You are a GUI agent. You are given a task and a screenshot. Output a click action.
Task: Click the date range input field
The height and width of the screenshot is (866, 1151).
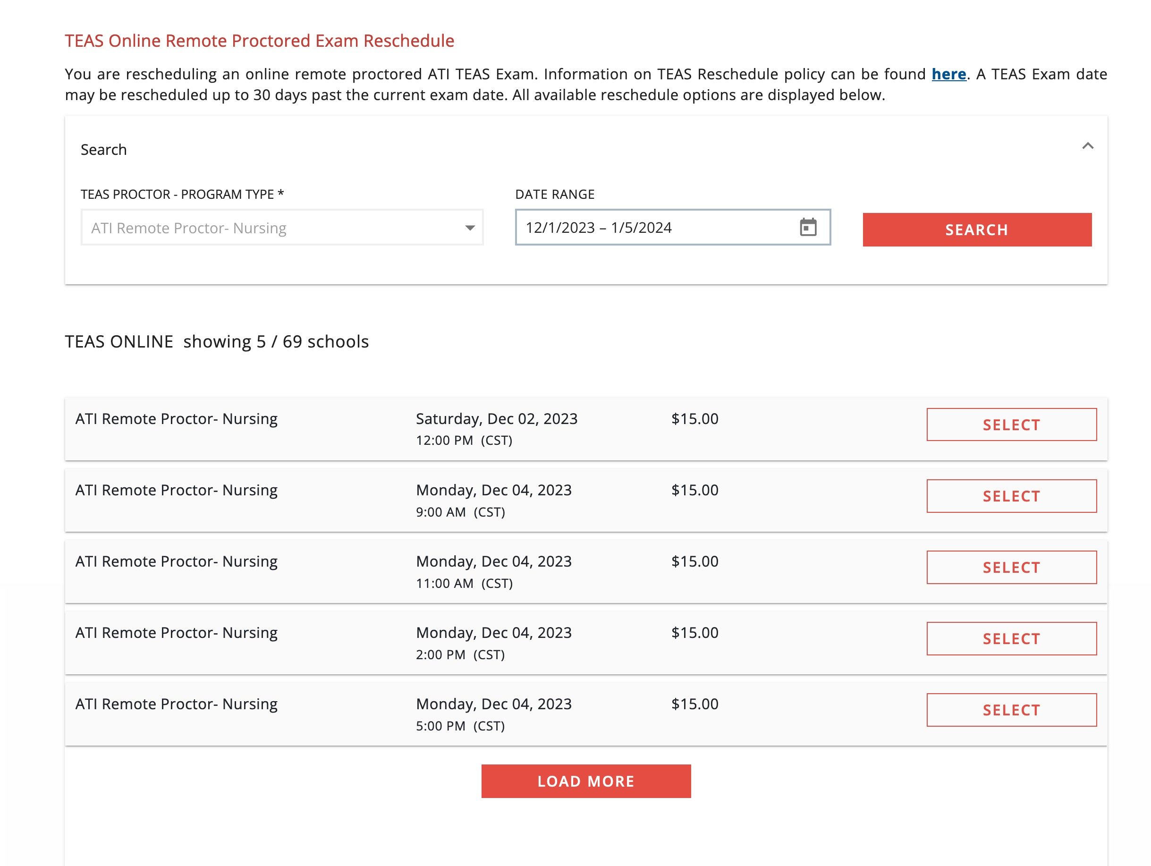673,228
